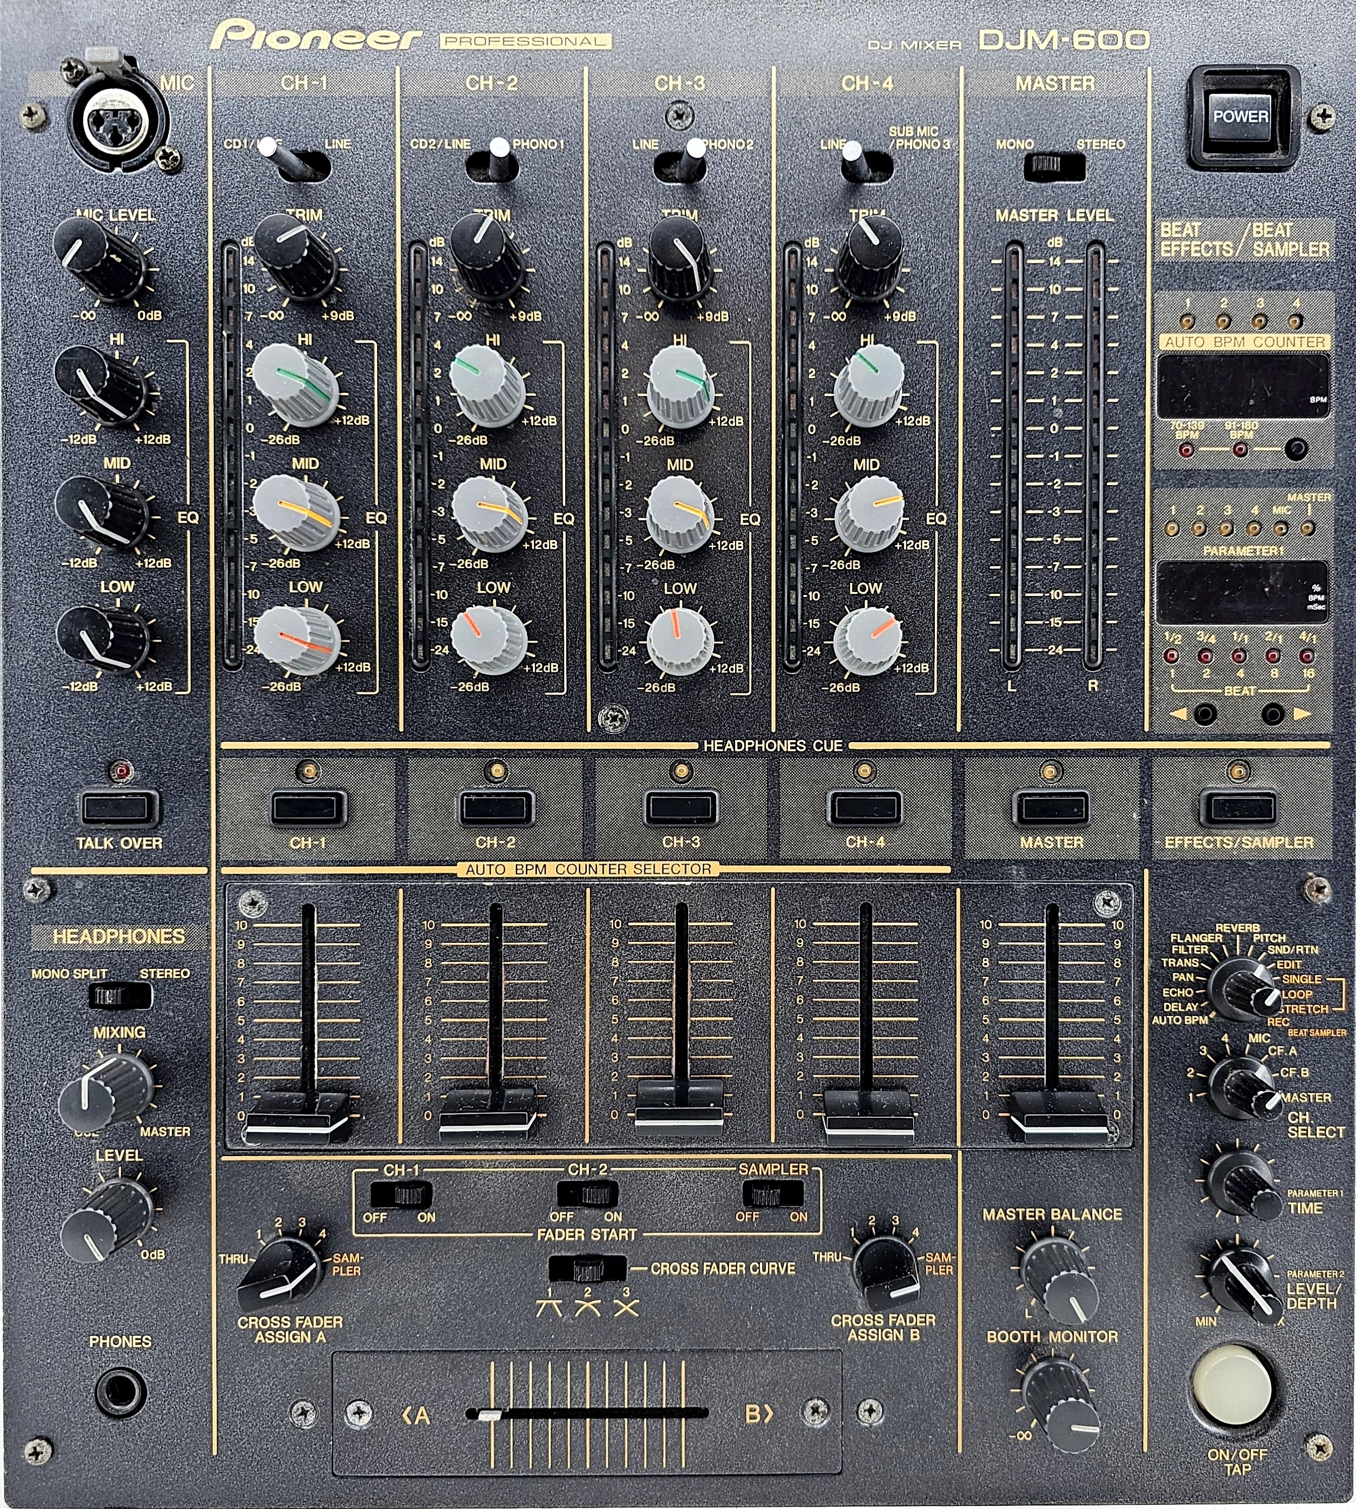Click the CH-2 MID EQ knob

[x=490, y=514]
